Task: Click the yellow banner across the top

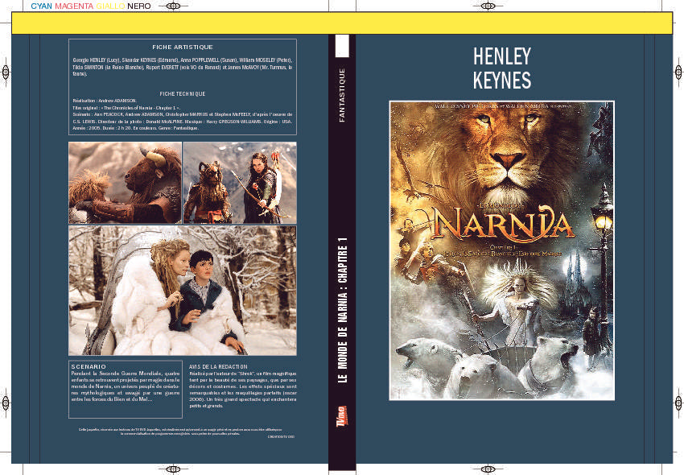Action: [342, 23]
